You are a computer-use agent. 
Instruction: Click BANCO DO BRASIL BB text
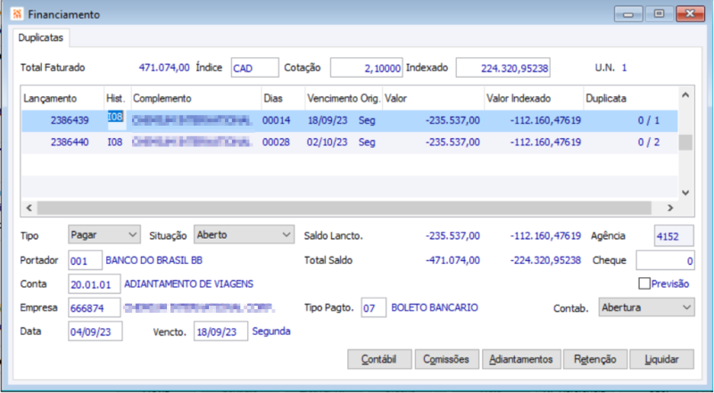[x=154, y=260]
